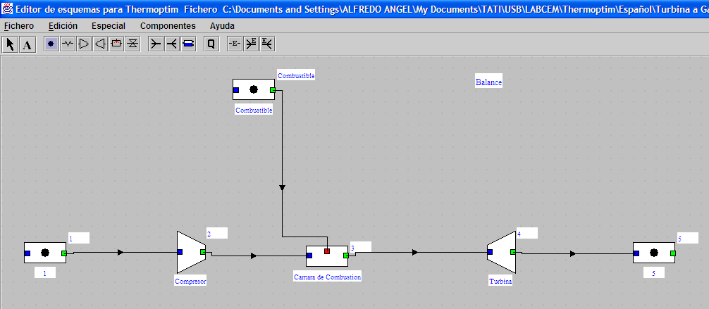Open the Edición menu

tap(63, 26)
